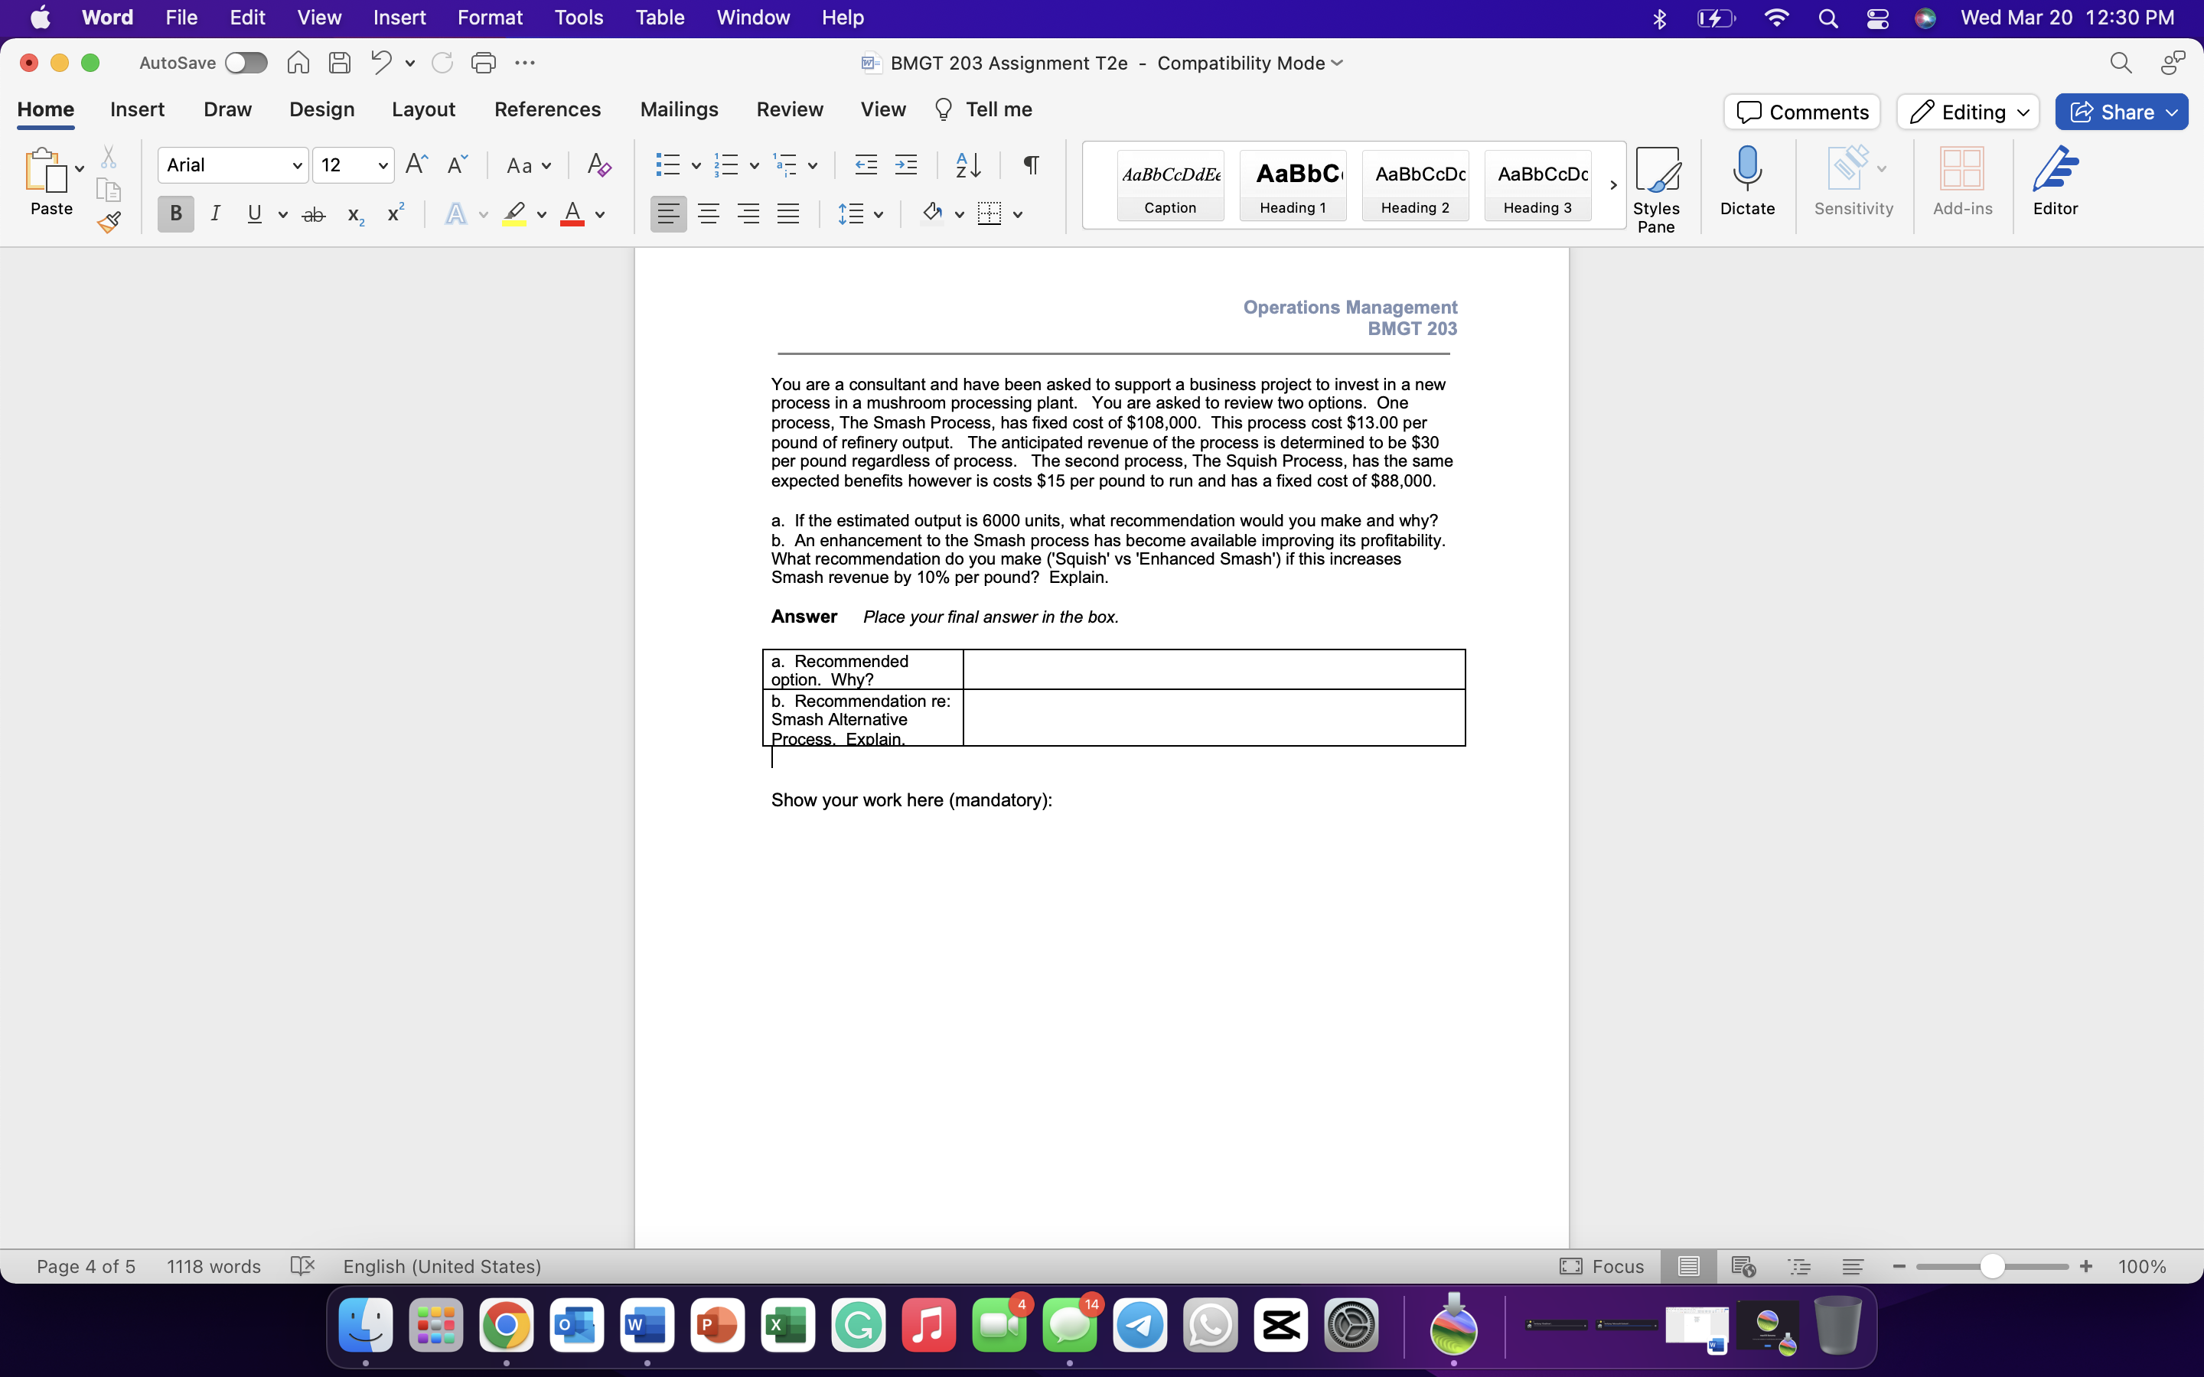Toggle superscript formatting
Image resolution: width=2204 pixels, height=1377 pixels.
[395, 213]
